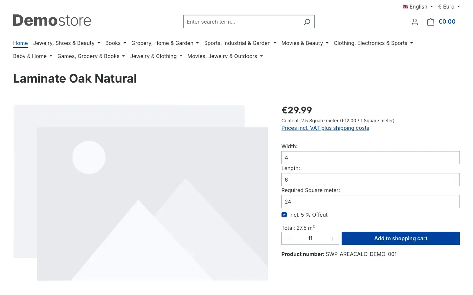Click the product placeholder image

(x=141, y=193)
